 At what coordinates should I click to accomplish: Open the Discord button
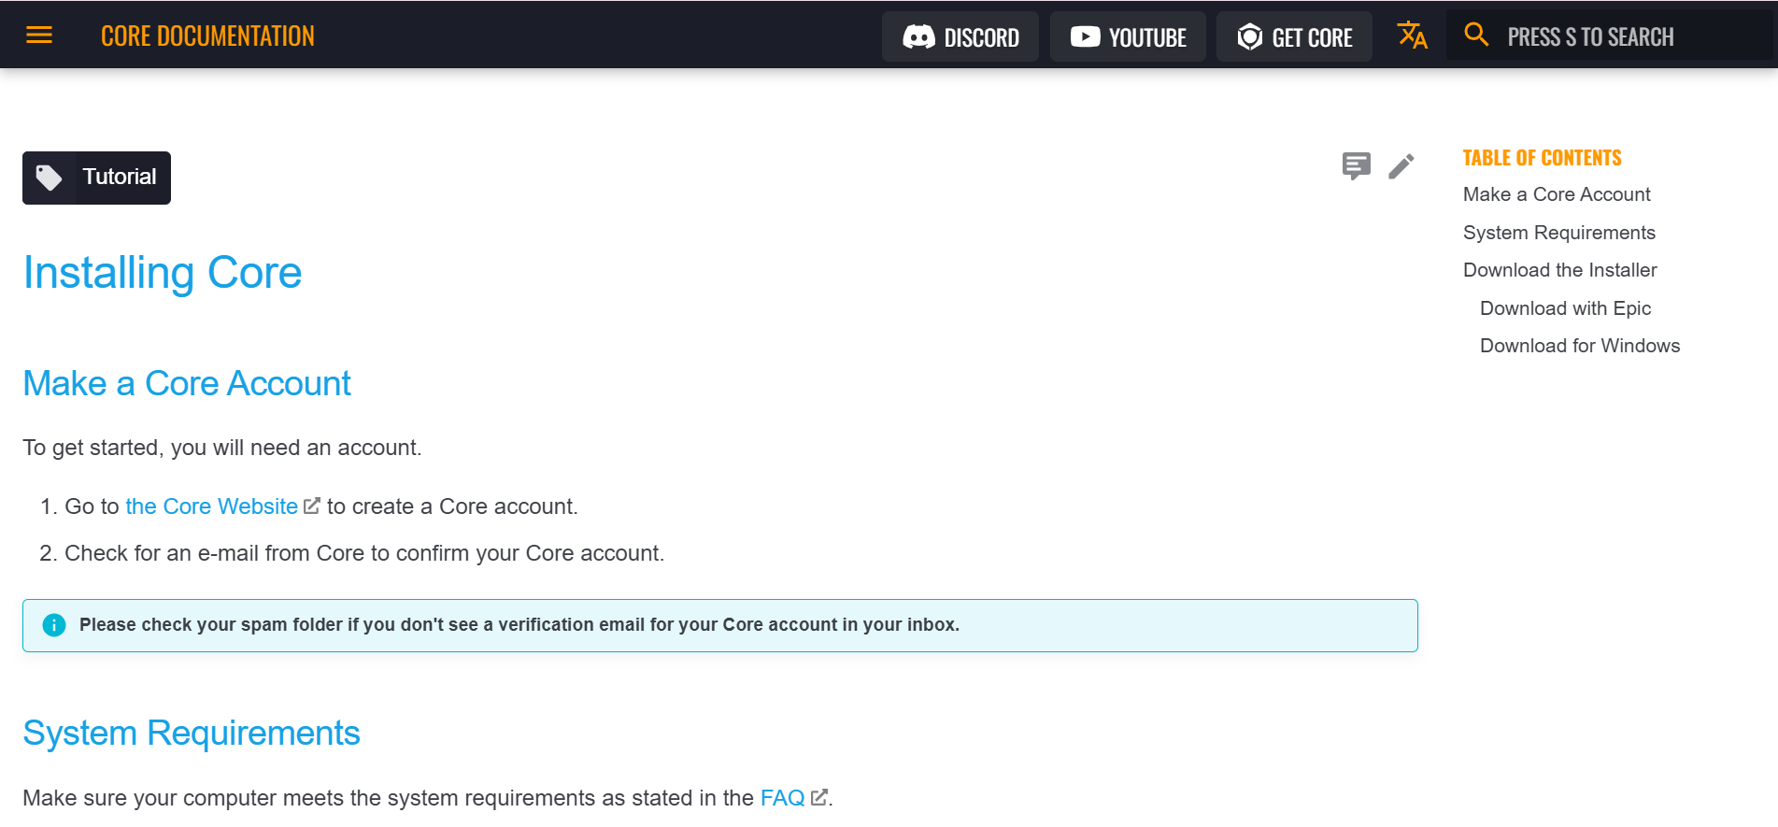960,36
